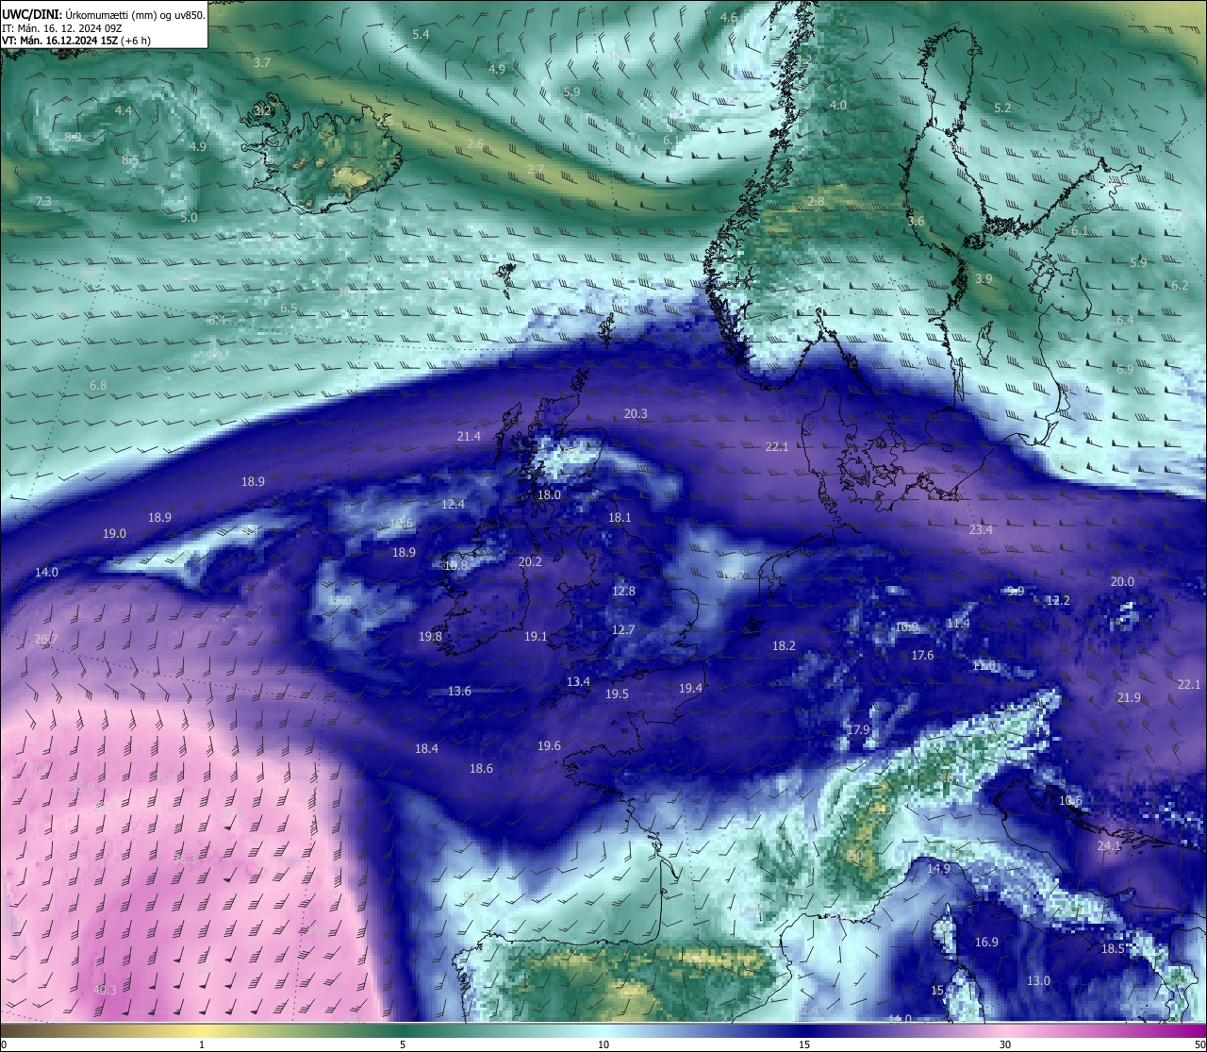Click the 12.8 value over England
This screenshot has height=1052, width=1207.
pyautogui.click(x=623, y=591)
